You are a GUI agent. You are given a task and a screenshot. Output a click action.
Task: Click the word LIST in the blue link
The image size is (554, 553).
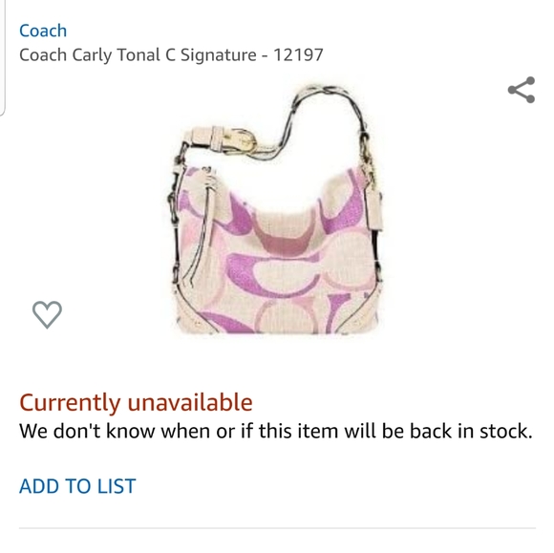pyautogui.click(x=117, y=486)
